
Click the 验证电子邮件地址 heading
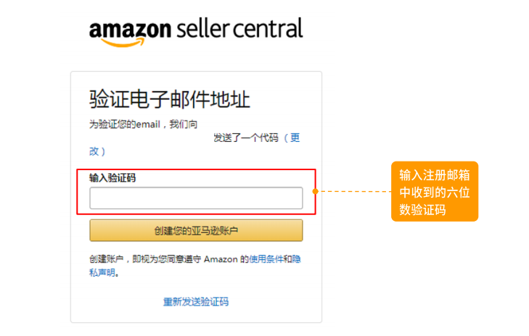(x=169, y=99)
